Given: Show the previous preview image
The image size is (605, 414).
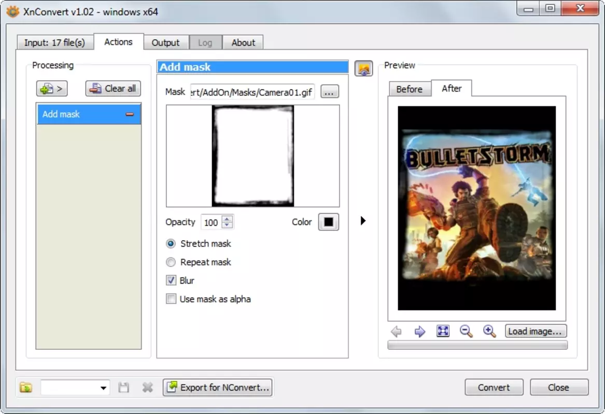Looking at the screenshot, I should point(396,331).
